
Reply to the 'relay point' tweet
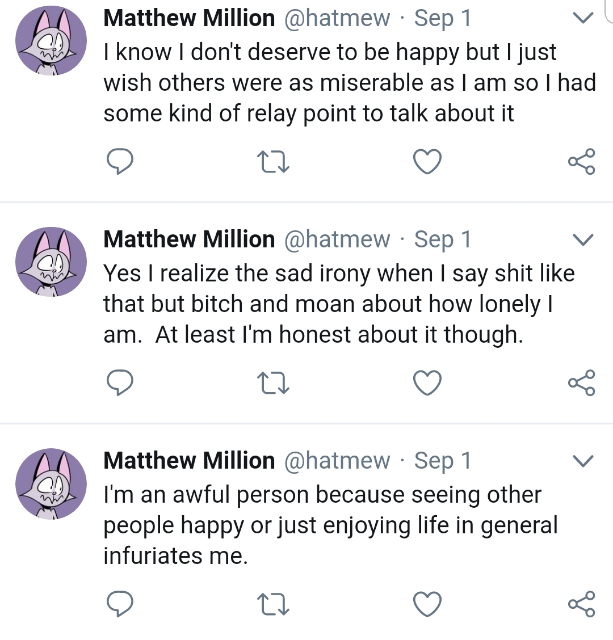click(x=120, y=161)
